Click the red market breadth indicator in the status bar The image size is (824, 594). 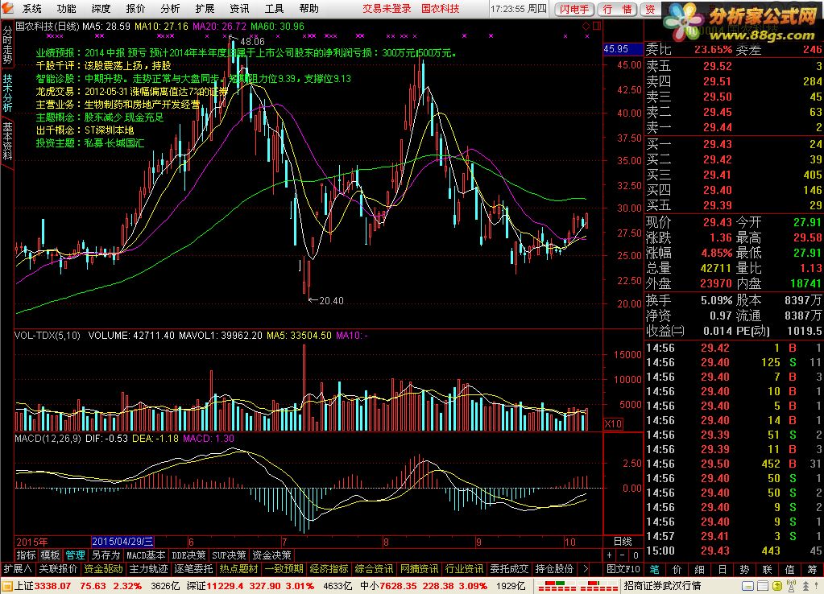[577, 586]
